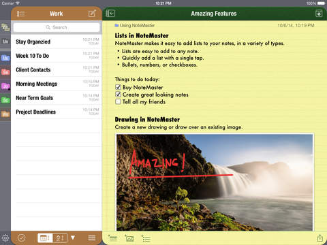Click the Drawing in NoteMaster heading
Viewport: 327px width, 245px height.
click(x=147, y=119)
